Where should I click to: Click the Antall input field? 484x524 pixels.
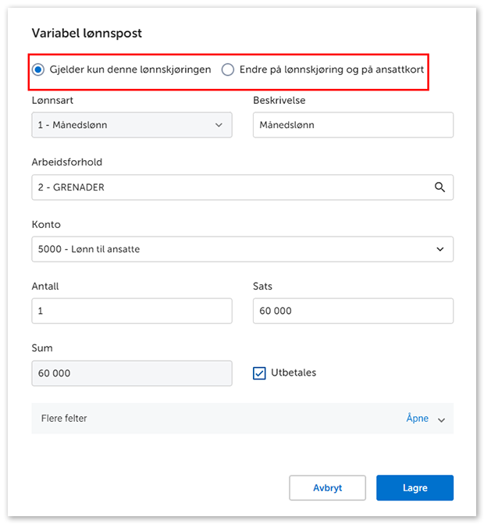pyautogui.click(x=131, y=311)
